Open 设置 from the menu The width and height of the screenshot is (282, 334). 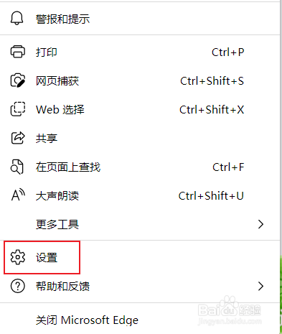tap(140, 258)
